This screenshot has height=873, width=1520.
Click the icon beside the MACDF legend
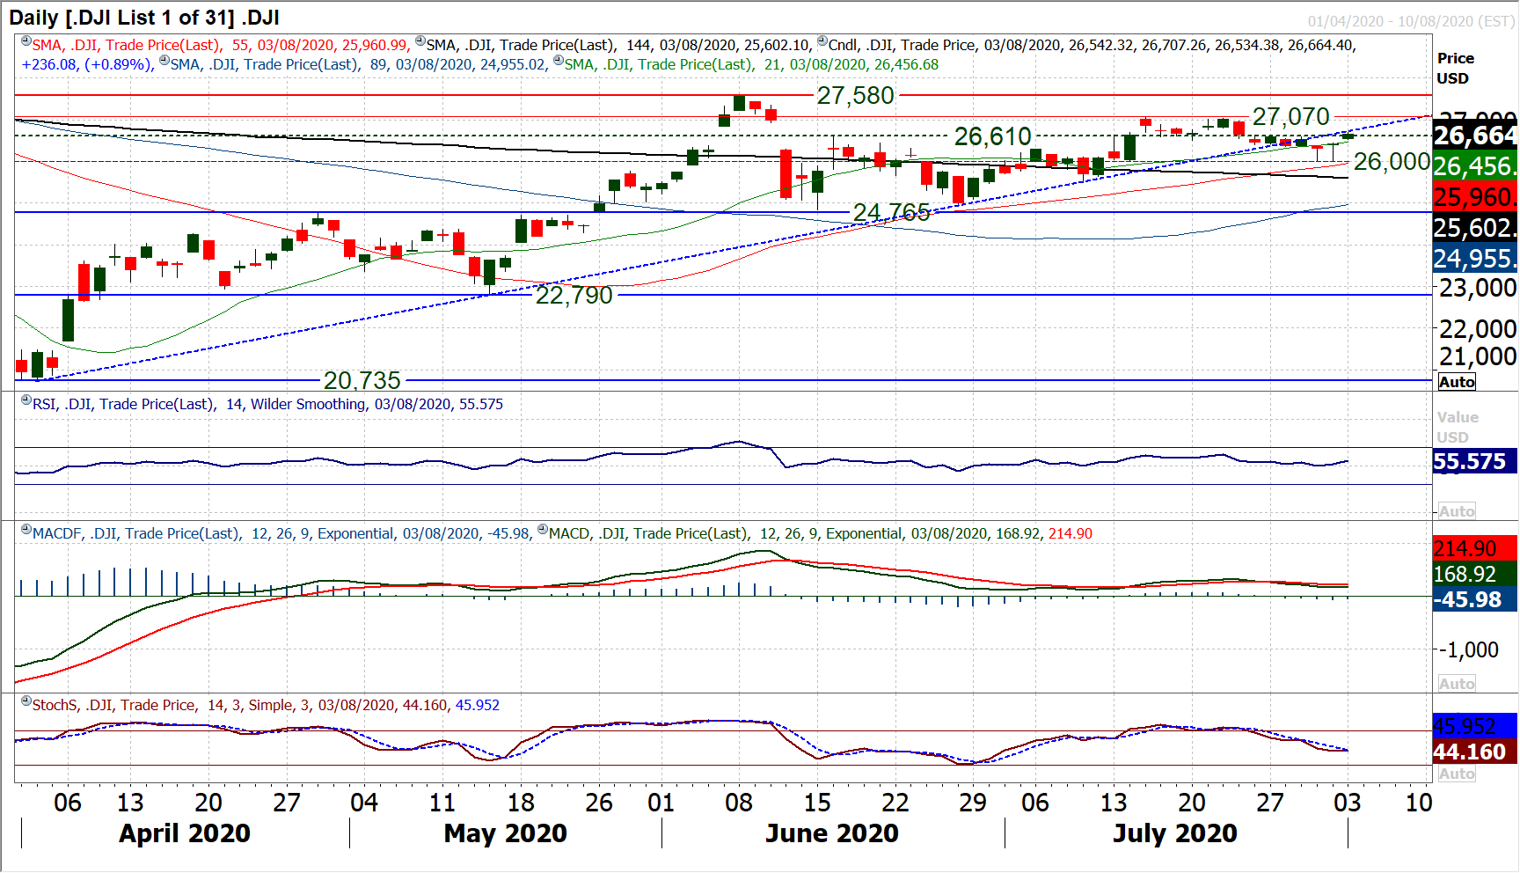click(x=26, y=530)
